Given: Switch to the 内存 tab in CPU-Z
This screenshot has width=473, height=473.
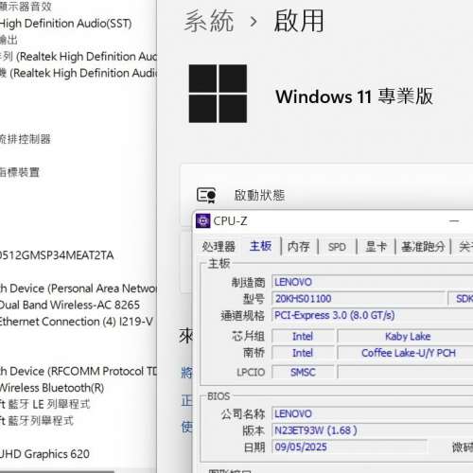Looking at the screenshot, I should point(299,247).
